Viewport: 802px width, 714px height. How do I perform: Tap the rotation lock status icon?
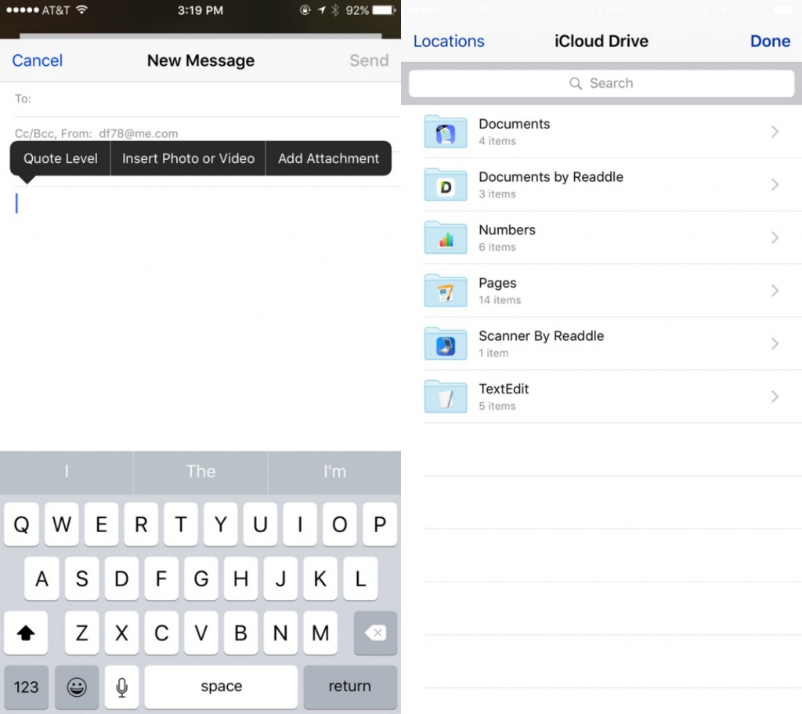click(305, 10)
